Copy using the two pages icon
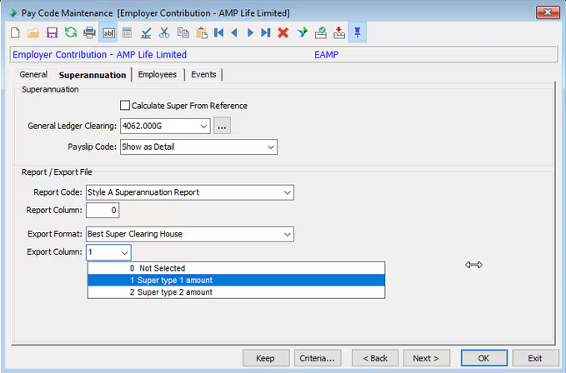566x373 pixels. 183,32
